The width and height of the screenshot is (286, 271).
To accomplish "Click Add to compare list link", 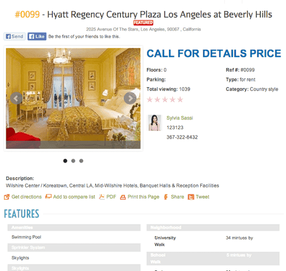I will [x=74, y=197].
